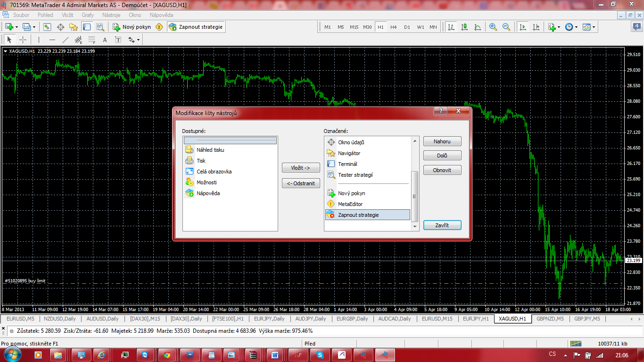Screen dimensions: 644x362
Task: Launch MetaEditor yellow diamond icon
Action: (159, 27)
